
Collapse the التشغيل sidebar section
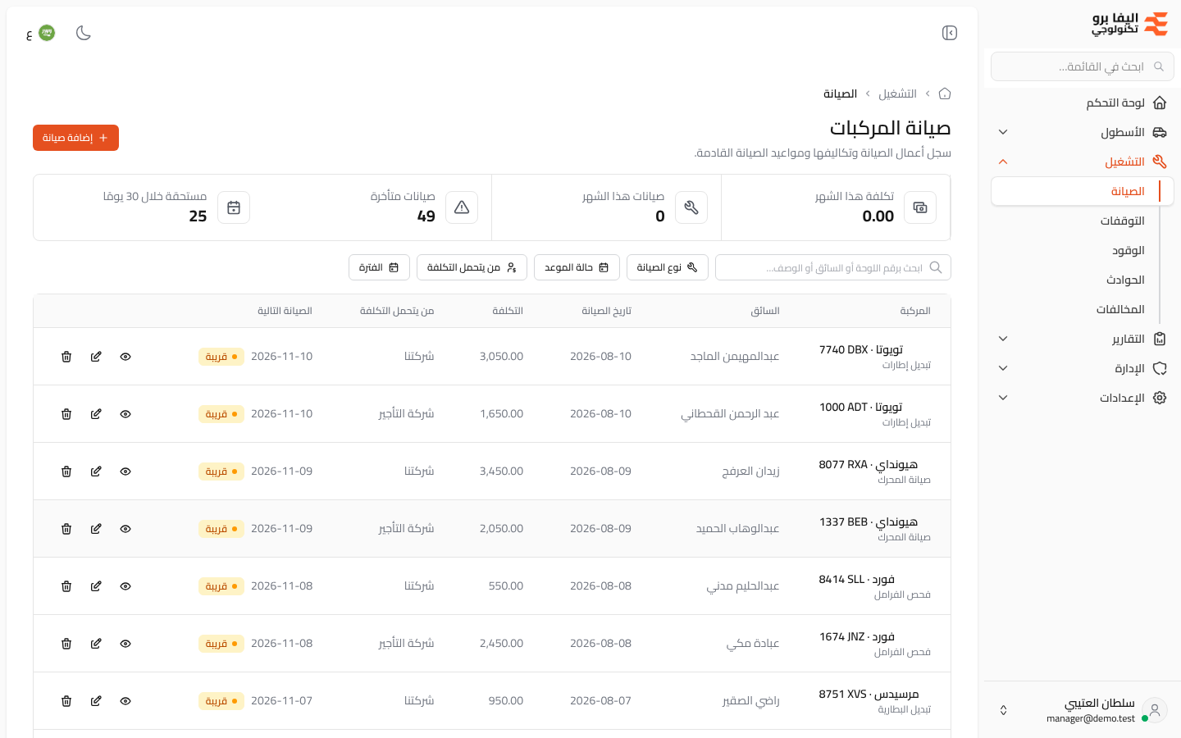[x=1083, y=162]
